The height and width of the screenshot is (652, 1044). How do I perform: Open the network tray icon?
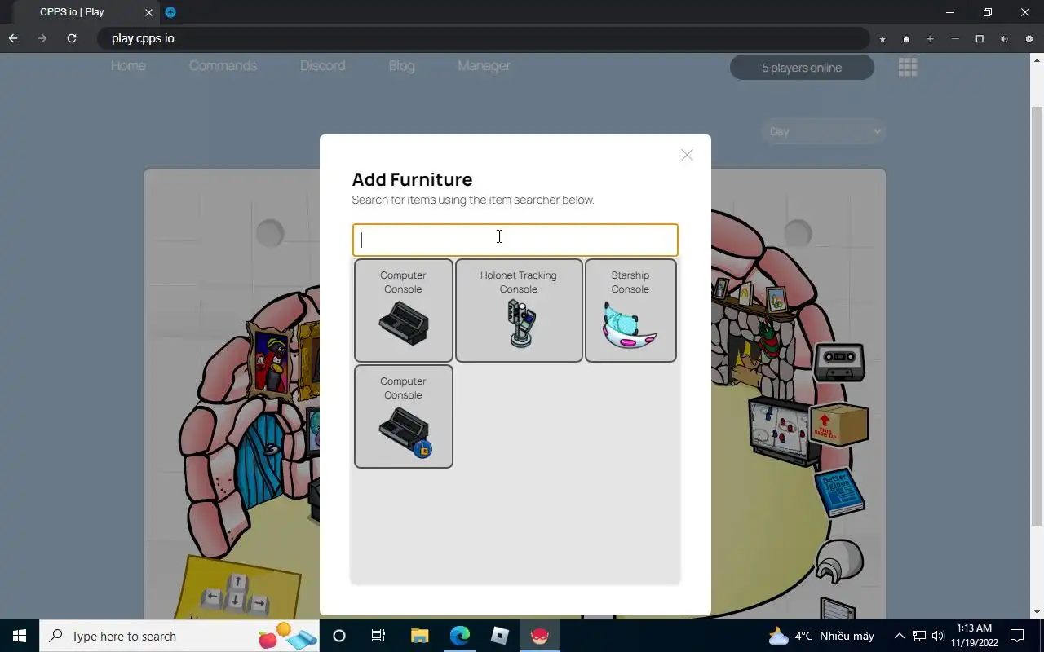(x=919, y=636)
